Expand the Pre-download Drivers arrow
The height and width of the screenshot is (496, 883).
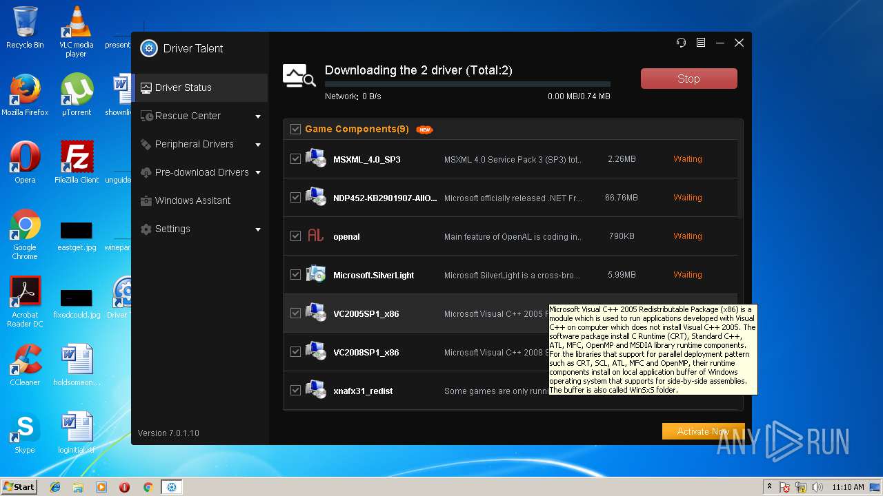coord(258,173)
